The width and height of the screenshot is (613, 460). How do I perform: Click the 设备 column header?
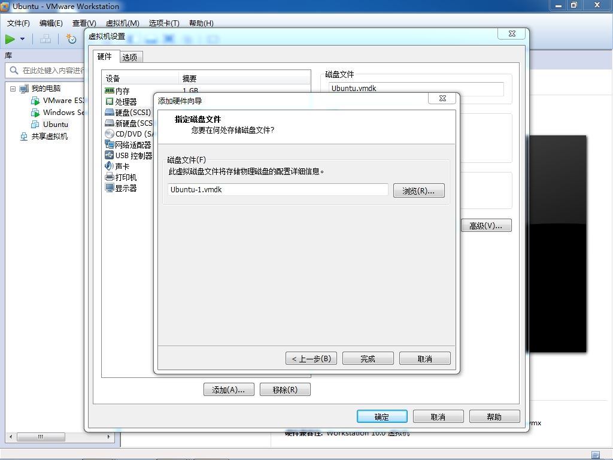point(140,78)
